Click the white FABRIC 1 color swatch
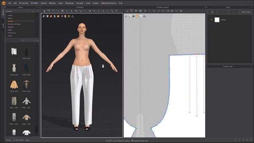254x143 pixels. pyautogui.click(x=217, y=20)
